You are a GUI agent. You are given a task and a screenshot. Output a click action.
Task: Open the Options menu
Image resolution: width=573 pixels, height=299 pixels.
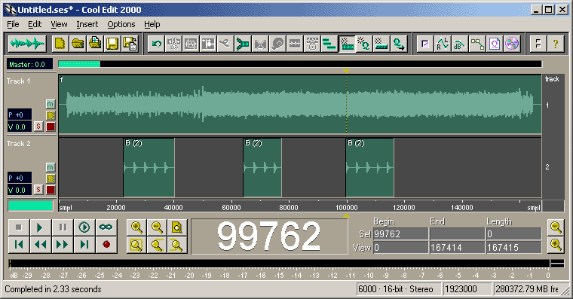point(121,24)
